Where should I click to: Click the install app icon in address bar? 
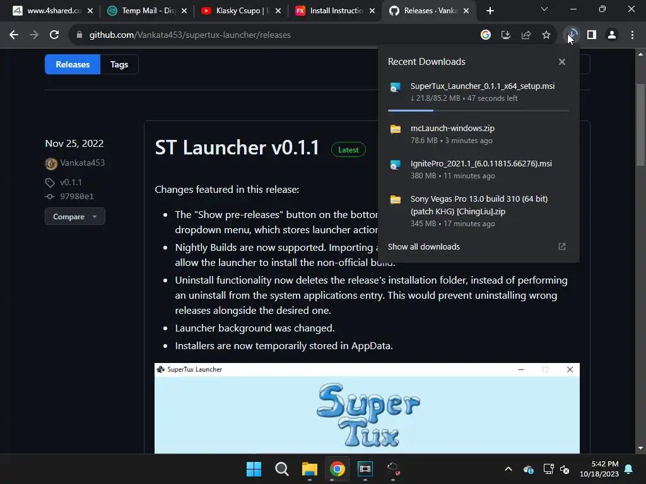click(506, 35)
